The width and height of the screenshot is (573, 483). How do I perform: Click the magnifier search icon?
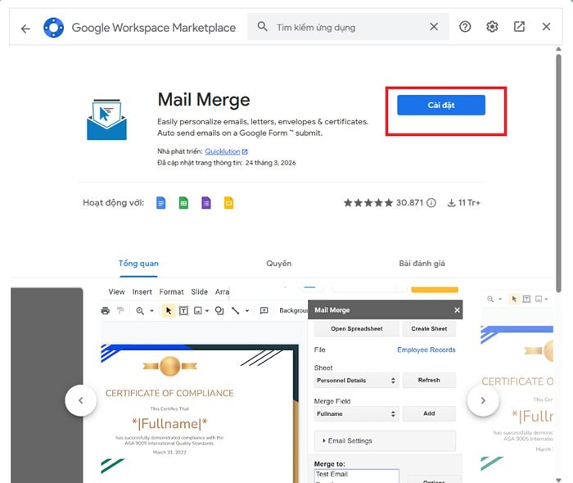[x=262, y=26]
